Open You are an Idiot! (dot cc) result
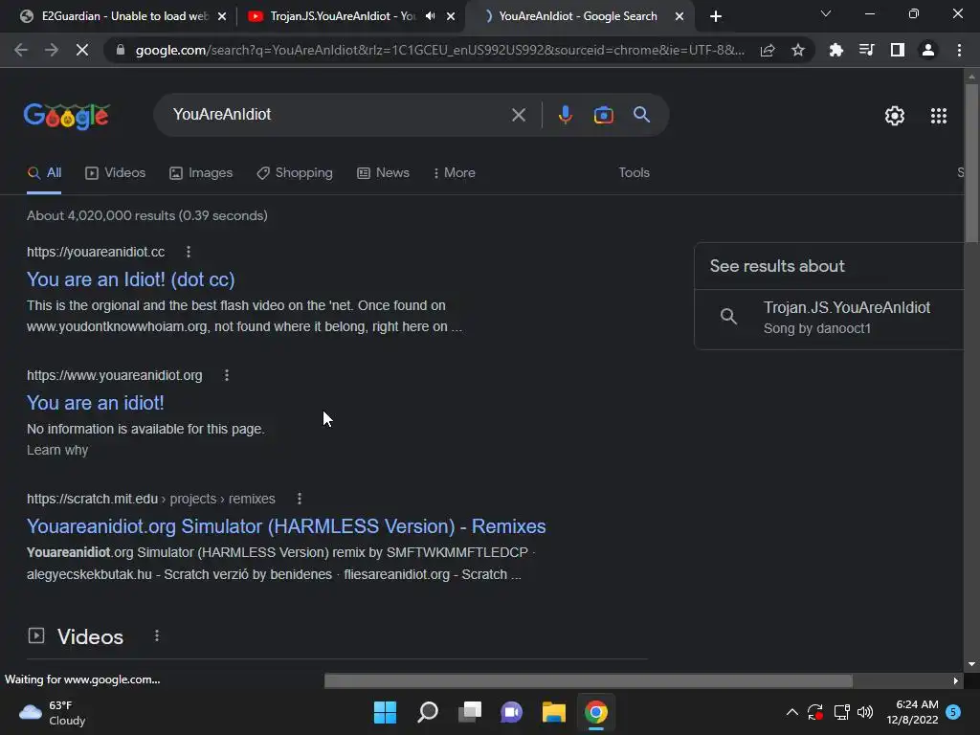980x735 pixels. [x=130, y=279]
